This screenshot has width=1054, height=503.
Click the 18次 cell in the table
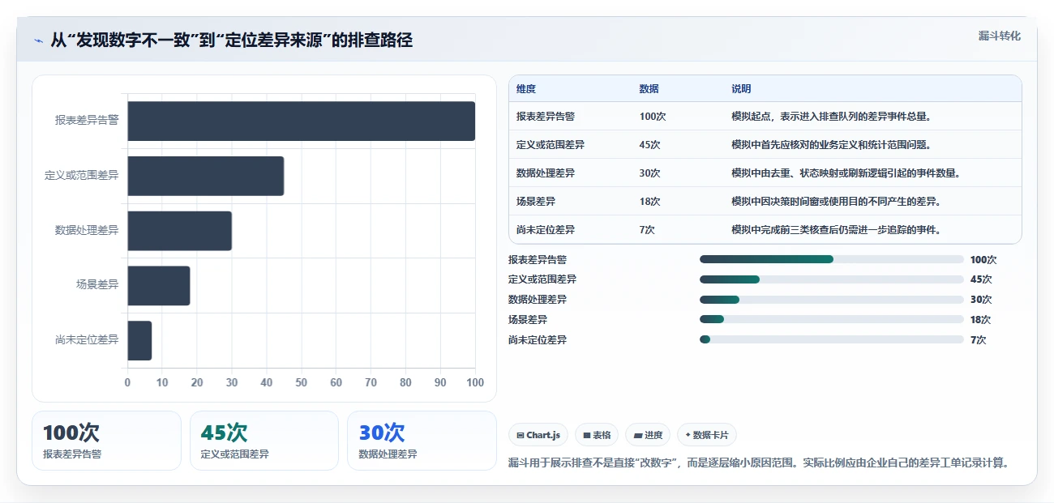[649, 202]
